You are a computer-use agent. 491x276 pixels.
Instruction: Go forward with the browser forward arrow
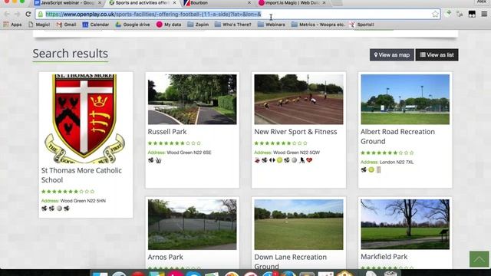pyautogui.click(x=17, y=14)
